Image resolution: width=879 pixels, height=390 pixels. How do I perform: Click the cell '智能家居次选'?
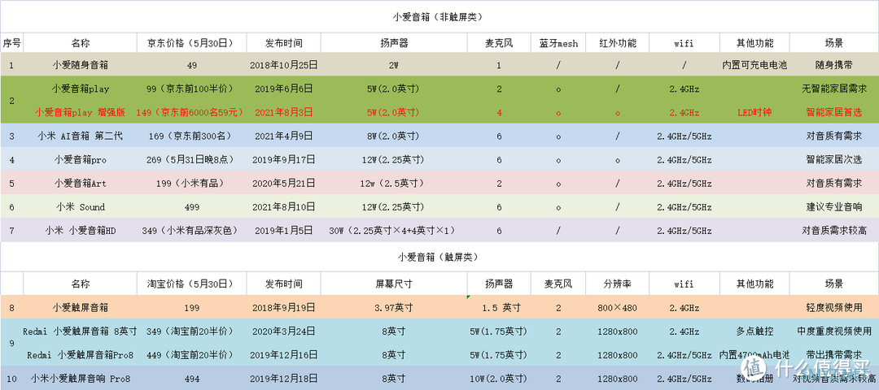tap(834, 160)
